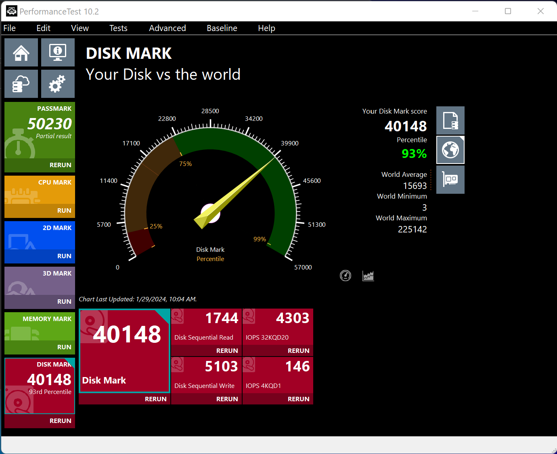Image resolution: width=557 pixels, height=454 pixels.
Task: Open the Tests menu
Action: tap(118, 28)
